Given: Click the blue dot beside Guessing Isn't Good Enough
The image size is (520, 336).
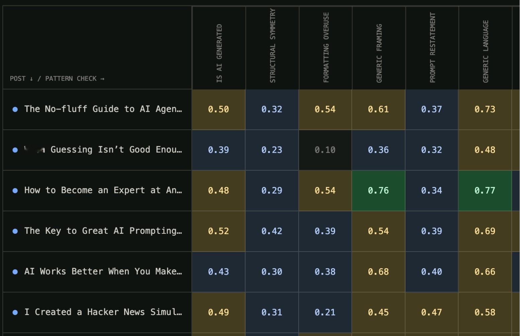Looking at the screenshot, I should (15, 150).
